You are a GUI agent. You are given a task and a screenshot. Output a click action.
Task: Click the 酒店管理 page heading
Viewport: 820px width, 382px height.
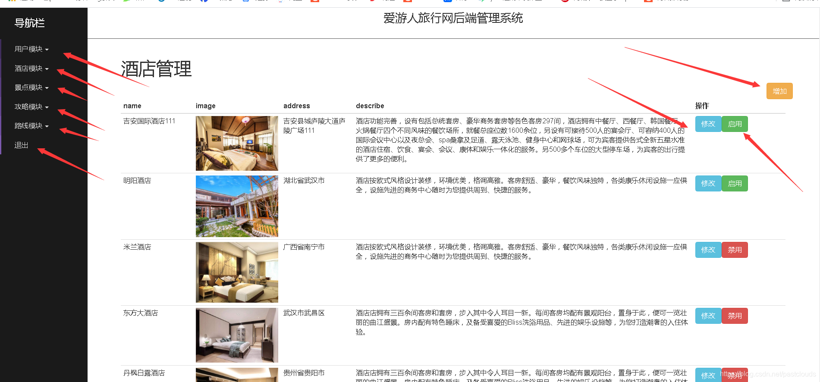(x=156, y=69)
